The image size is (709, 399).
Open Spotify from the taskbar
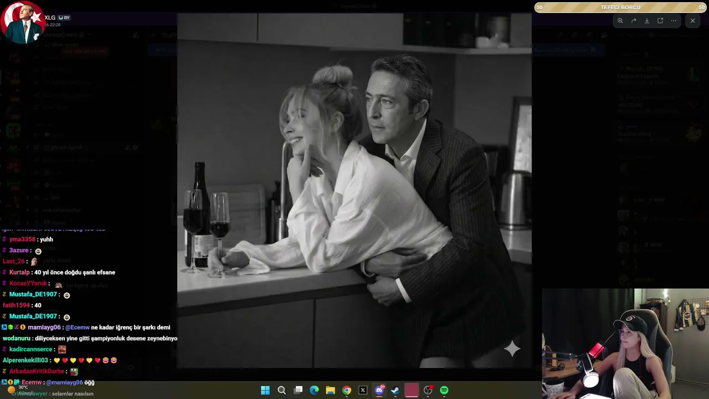pos(444,390)
